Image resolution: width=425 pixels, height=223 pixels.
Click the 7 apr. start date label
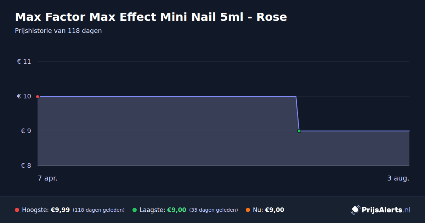tap(48, 178)
